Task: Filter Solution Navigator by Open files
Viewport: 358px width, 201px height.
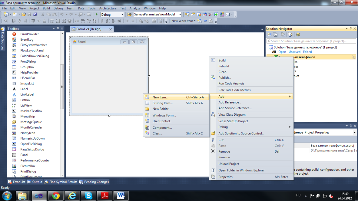Action: (282, 52)
